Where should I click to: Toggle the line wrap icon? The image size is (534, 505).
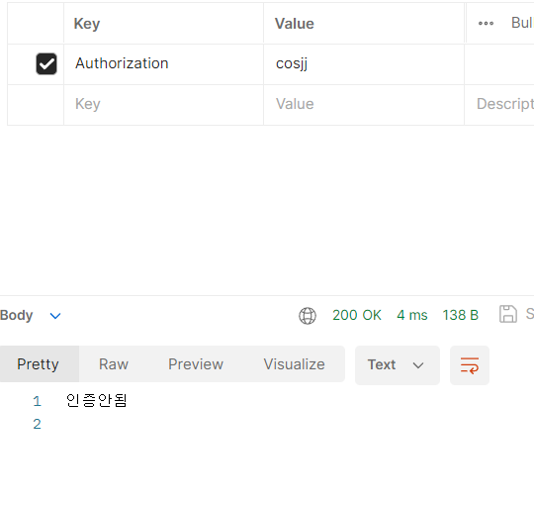[470, 365]
